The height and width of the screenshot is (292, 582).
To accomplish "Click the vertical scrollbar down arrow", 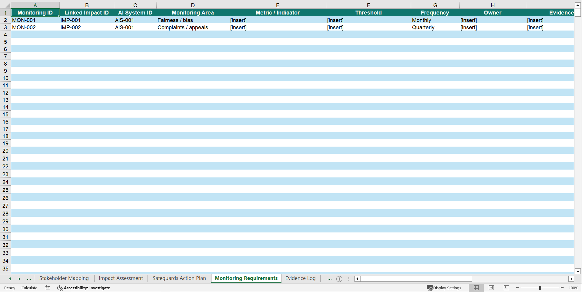I will click(578, 271).
